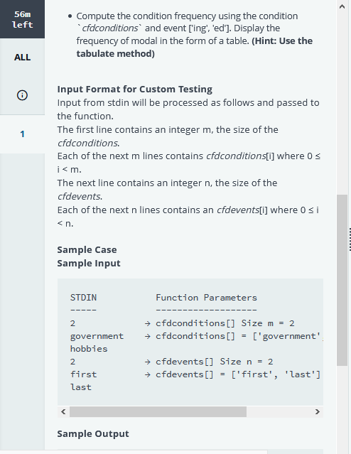Click the STDIN column header in the code block
This screenshot has height=454, width=351.
click(x=83, y=298)
